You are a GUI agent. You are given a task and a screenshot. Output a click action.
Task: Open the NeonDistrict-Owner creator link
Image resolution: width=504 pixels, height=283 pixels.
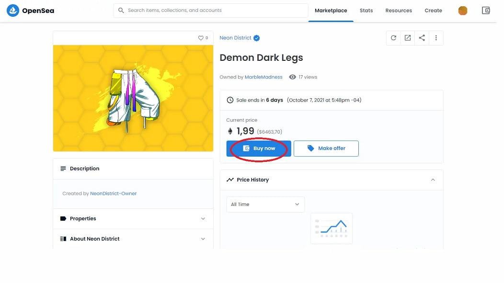click(x=113, y=193)
